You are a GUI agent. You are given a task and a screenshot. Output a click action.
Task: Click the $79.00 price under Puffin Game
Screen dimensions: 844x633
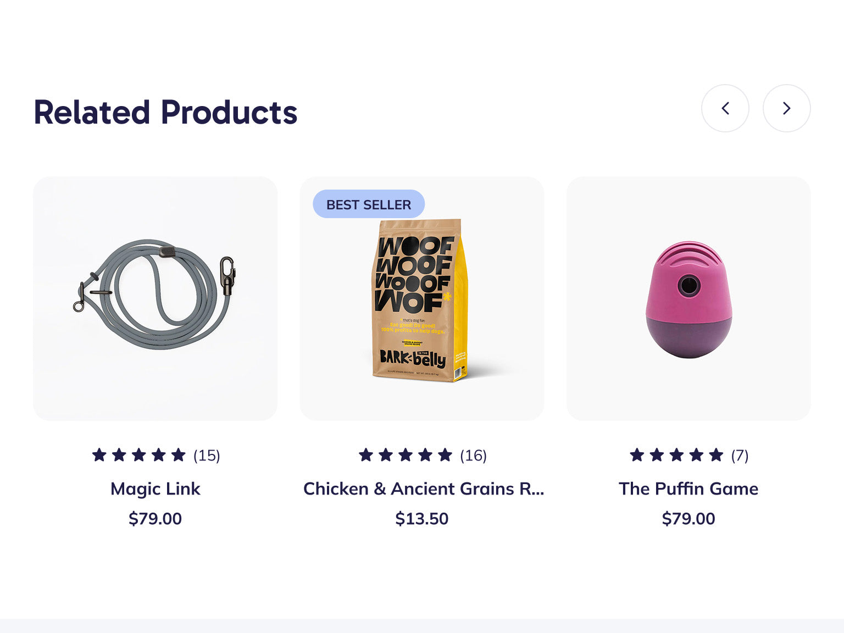click(688, 518)
